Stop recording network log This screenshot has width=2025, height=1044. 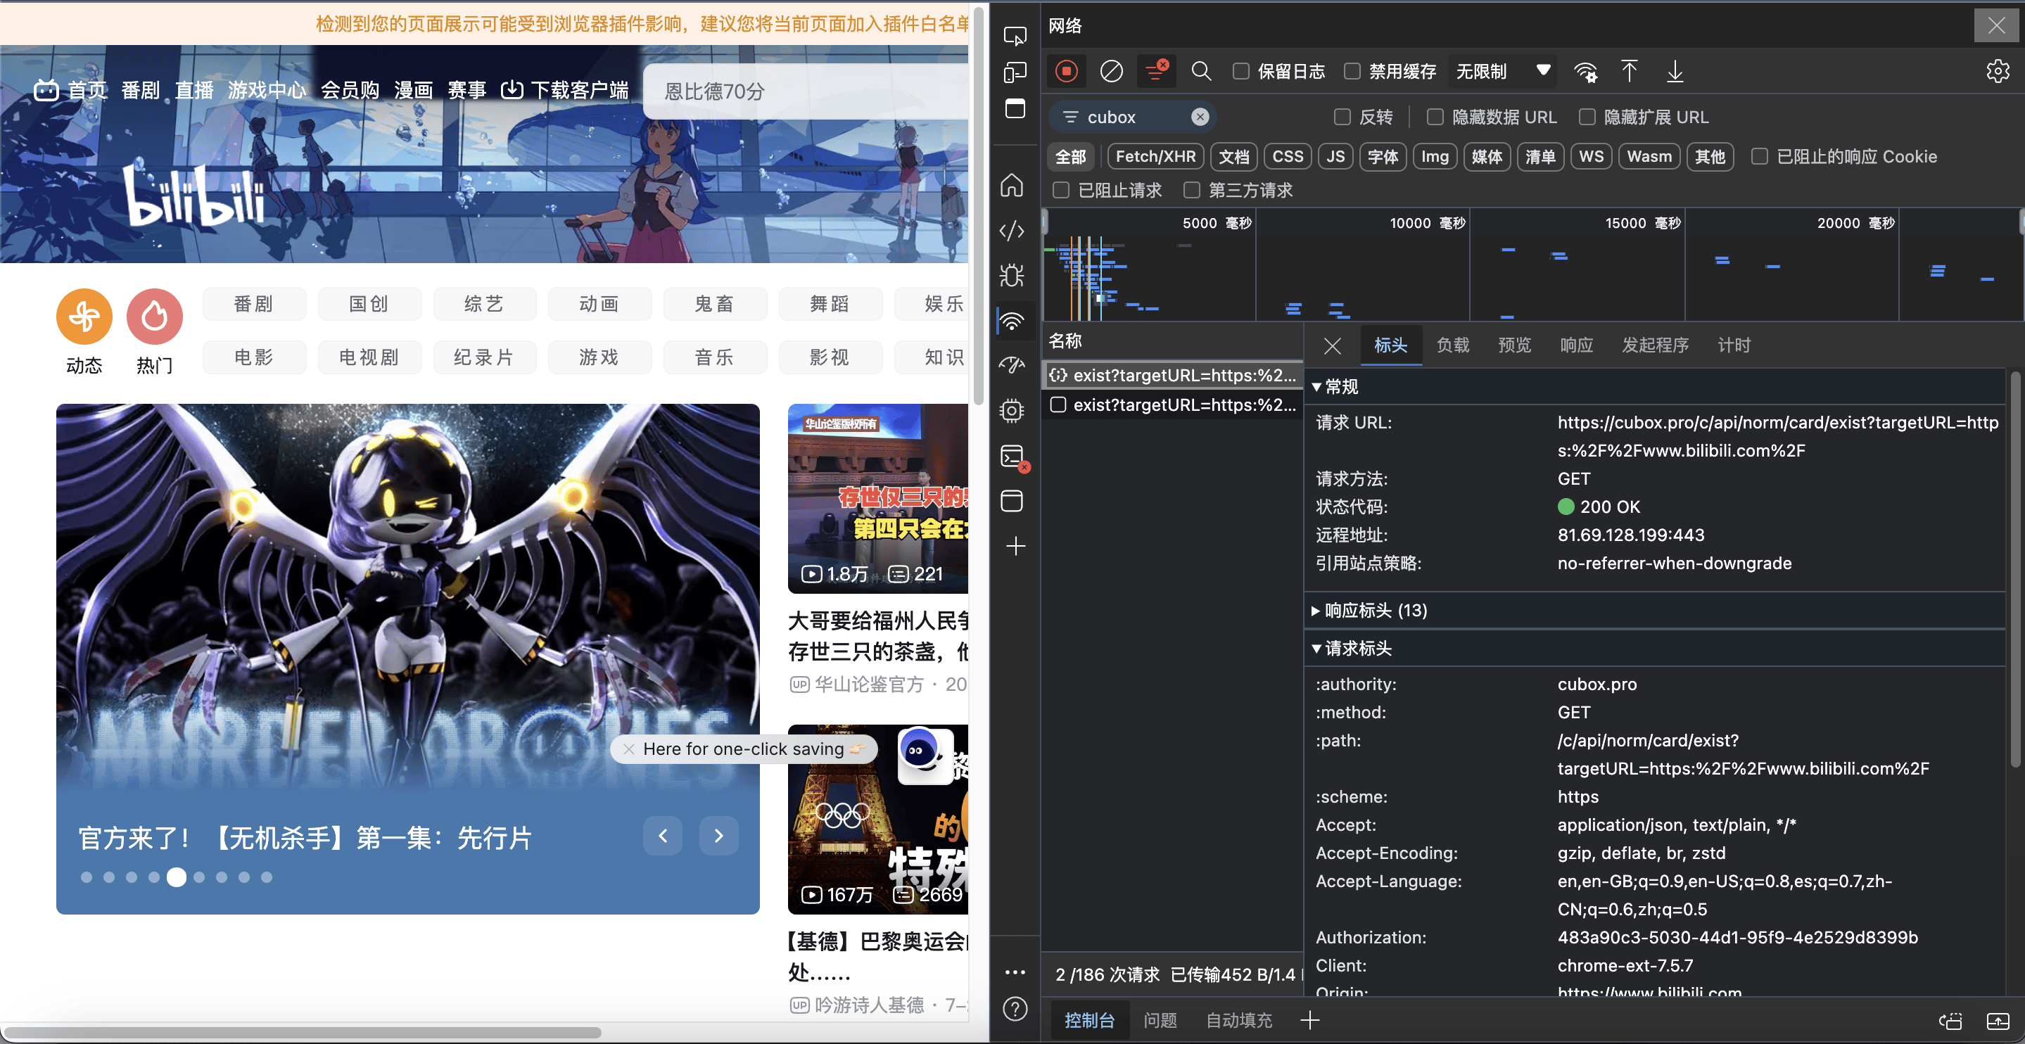[1066, 72]
